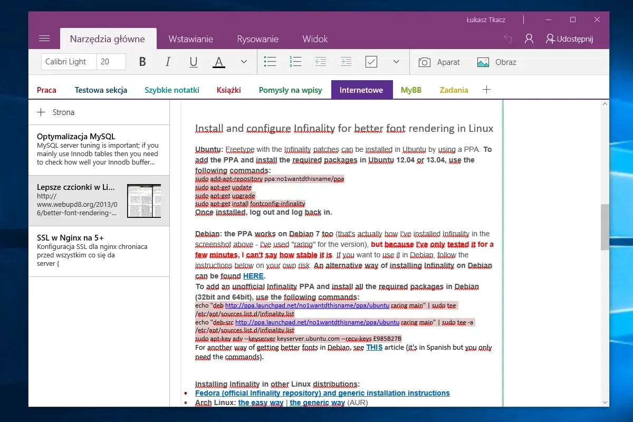Switch to Narzędzia główne tab

(108, 39)
